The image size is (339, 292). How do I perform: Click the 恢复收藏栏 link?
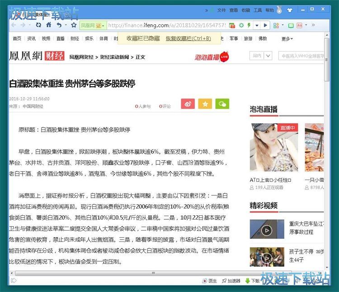pos(188,39)
